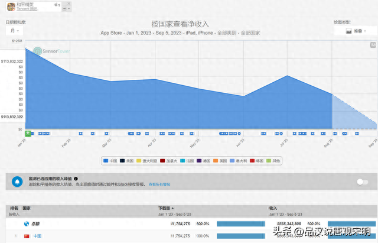Toggle the 法国 legend entry
The image size is (378, 243).
[187, 161]
